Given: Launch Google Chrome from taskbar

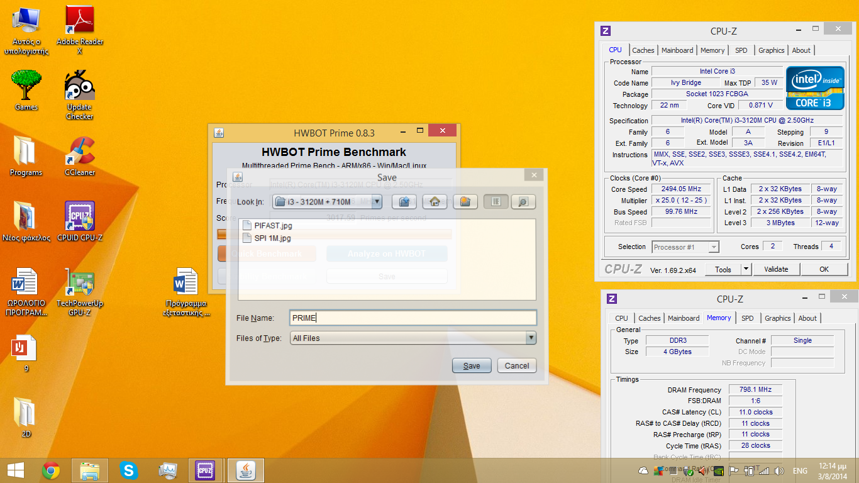Looking at the screenshot, I should 51,470.
